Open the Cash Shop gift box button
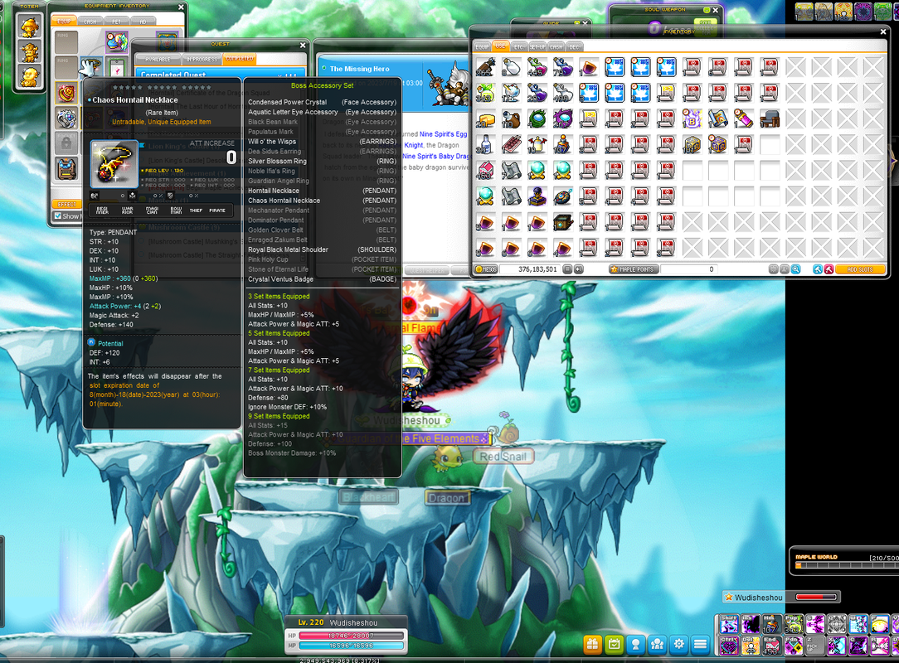 [592, 644]
